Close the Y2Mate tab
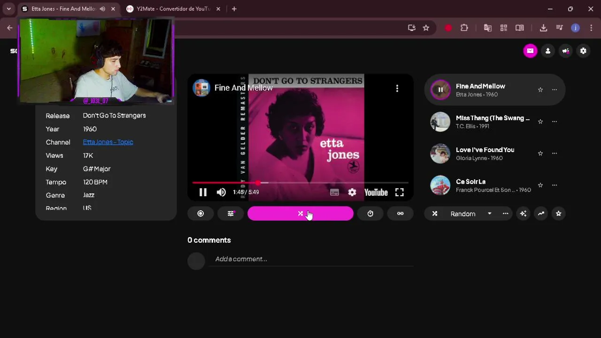The height and width of the screenshot is (338, 601). tap(218, 9)
